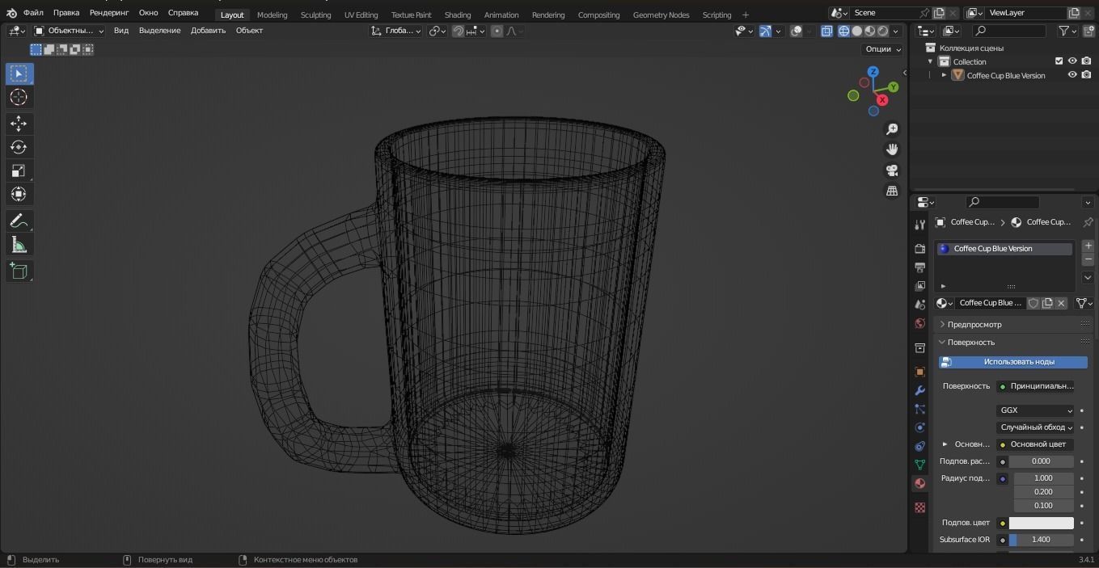Screen dimensions: 1099x568
Task: Expand Coffee Cup Blue Version in outliner
Action: (x=944, y=75)
